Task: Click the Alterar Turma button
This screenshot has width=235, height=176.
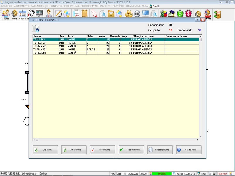Action: 74,150
